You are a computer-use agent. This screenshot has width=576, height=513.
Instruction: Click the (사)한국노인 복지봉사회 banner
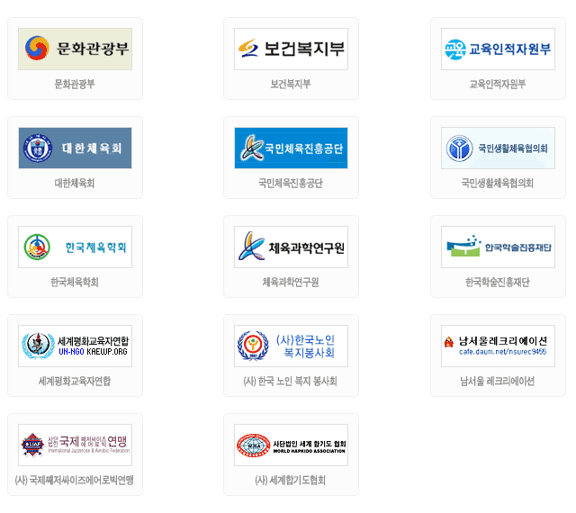[291, 346]
